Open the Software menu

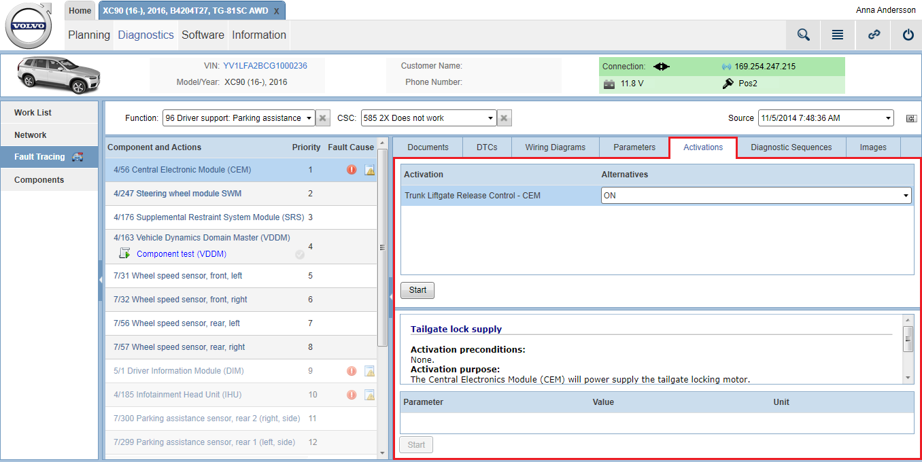203,35
